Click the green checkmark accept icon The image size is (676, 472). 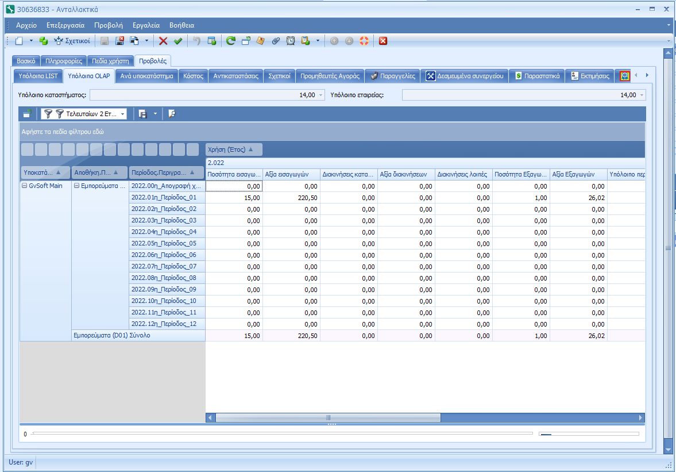pyautogui.click(x=177, y=41)
